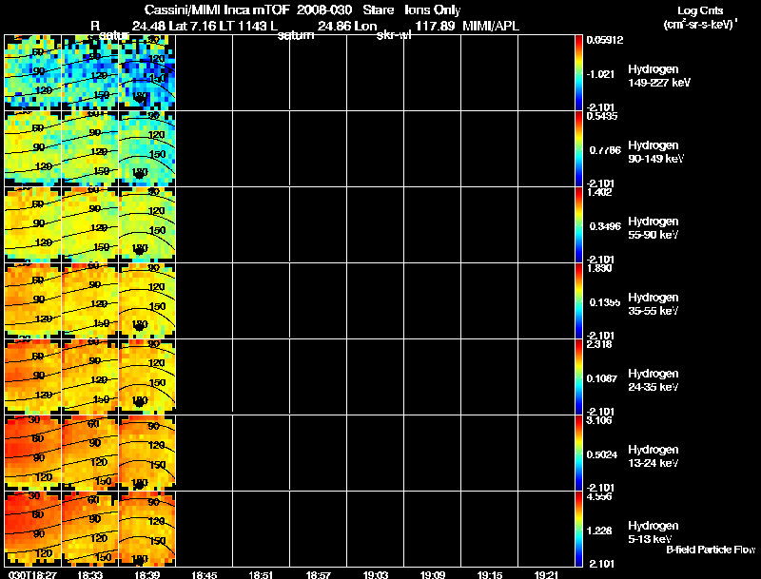This screenshot has width=761, height=579.
Task: Select the color bar beside Hydrogen 5-13 keV
Action: point(579,530)
